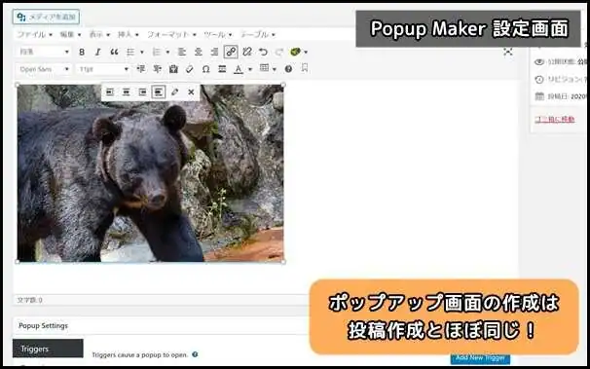Open the 挿入 menu
This screenshot has height=369, width=590.
click(128, 35)
